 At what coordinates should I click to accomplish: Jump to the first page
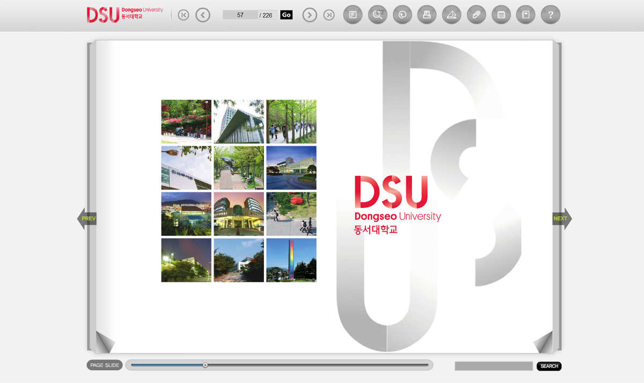pyautogui.click(x=184, y=15)
